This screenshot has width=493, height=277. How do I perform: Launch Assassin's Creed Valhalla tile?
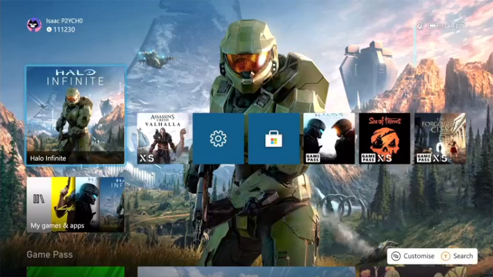[x=163, y=138]
